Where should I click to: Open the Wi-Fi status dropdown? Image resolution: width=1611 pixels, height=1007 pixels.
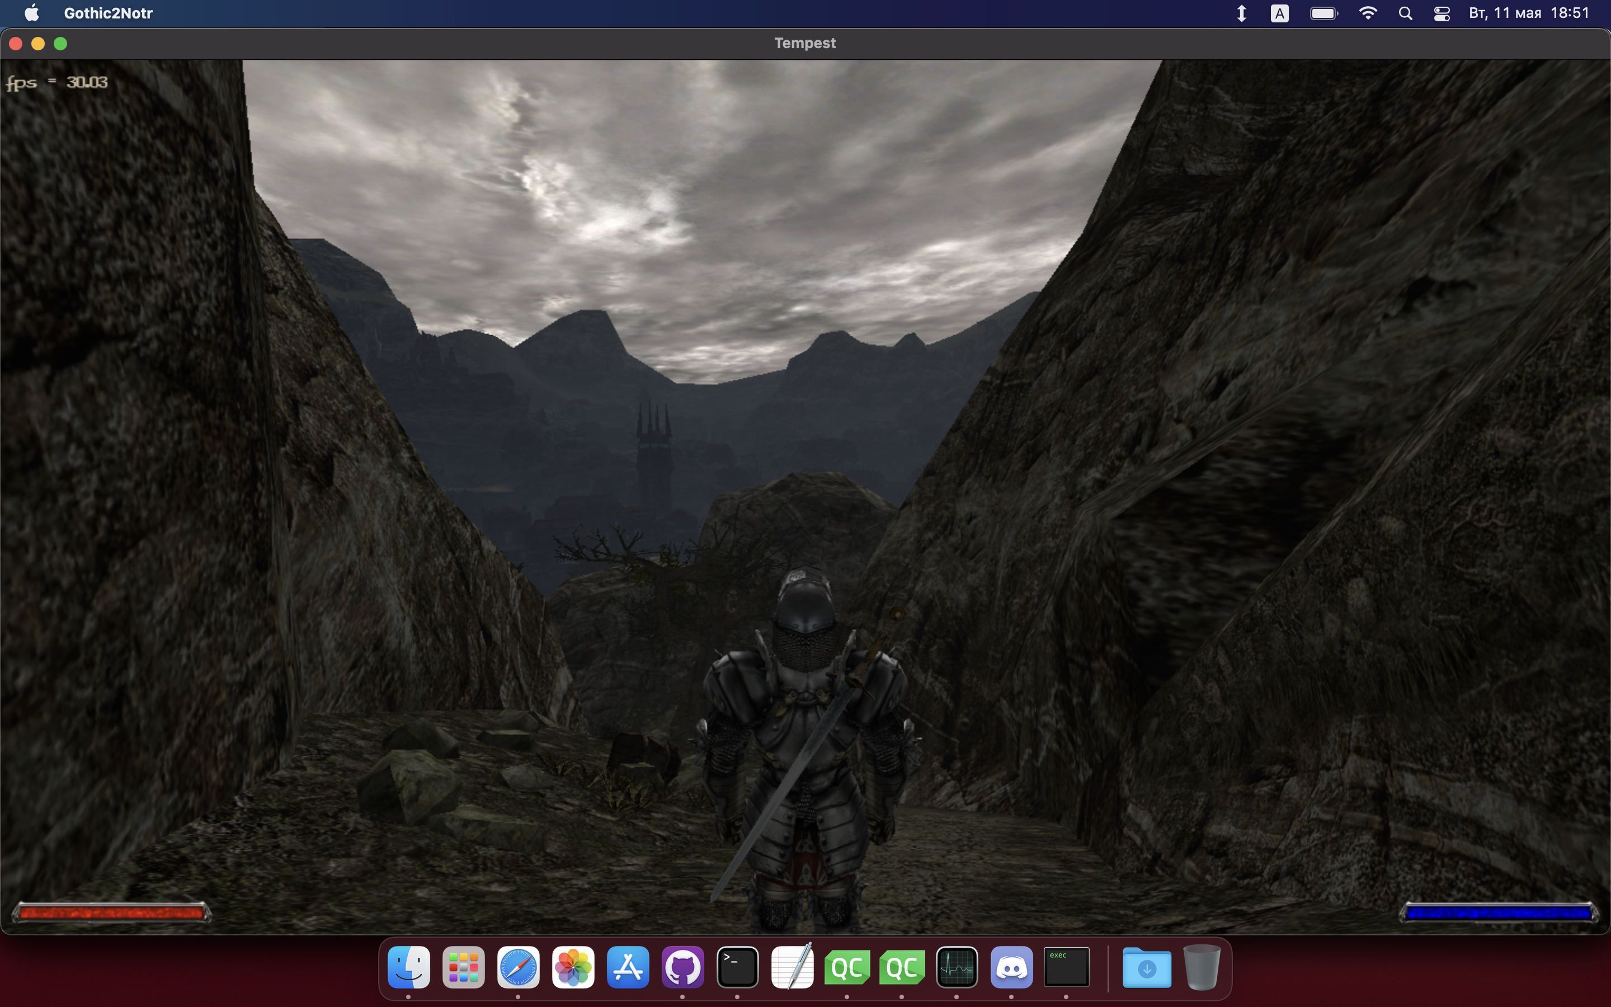(x=1367, y=13)
